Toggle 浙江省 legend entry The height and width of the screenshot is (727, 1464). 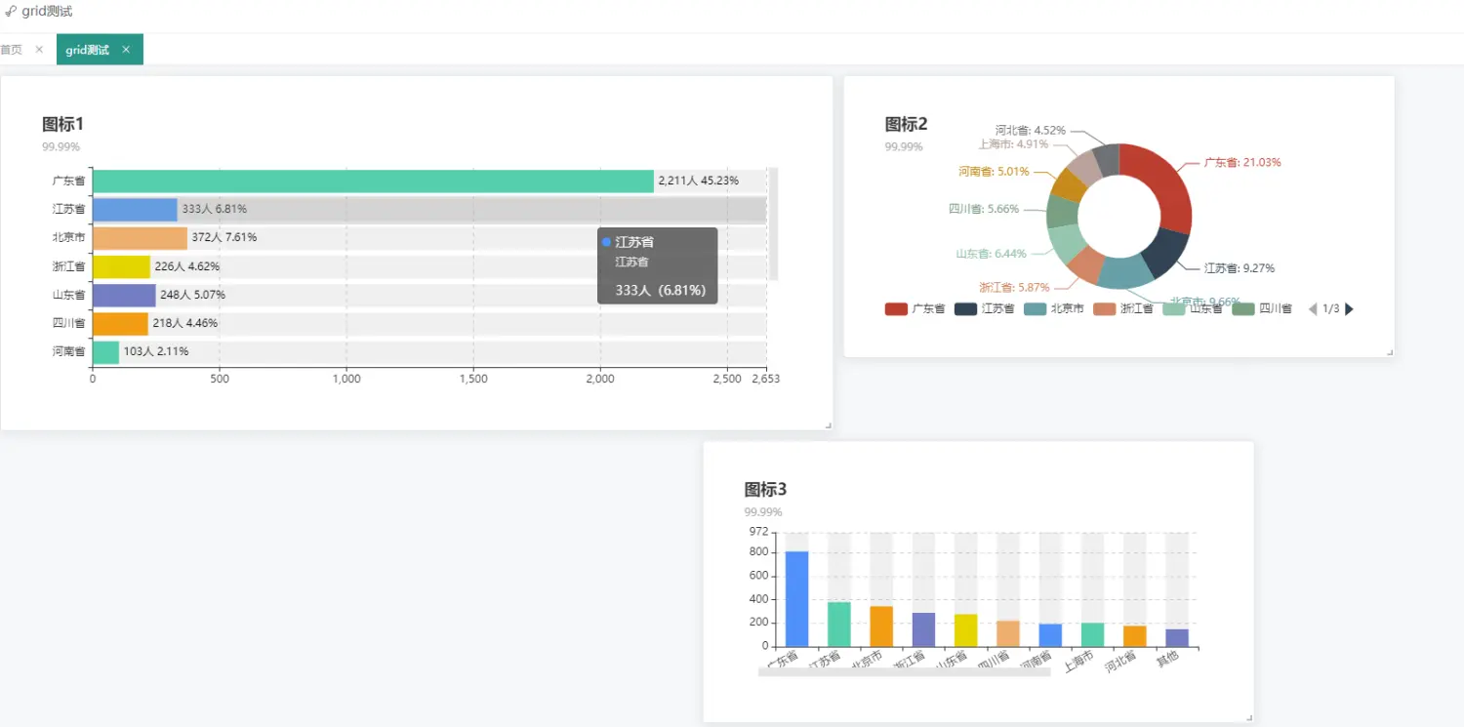pos(1123,309)
